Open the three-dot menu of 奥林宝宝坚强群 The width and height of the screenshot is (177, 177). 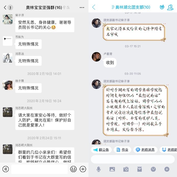tap(82, 8)
